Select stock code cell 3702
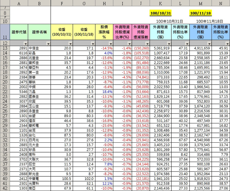The height and width of the screenshot is (191, 230). click(19, 159)
